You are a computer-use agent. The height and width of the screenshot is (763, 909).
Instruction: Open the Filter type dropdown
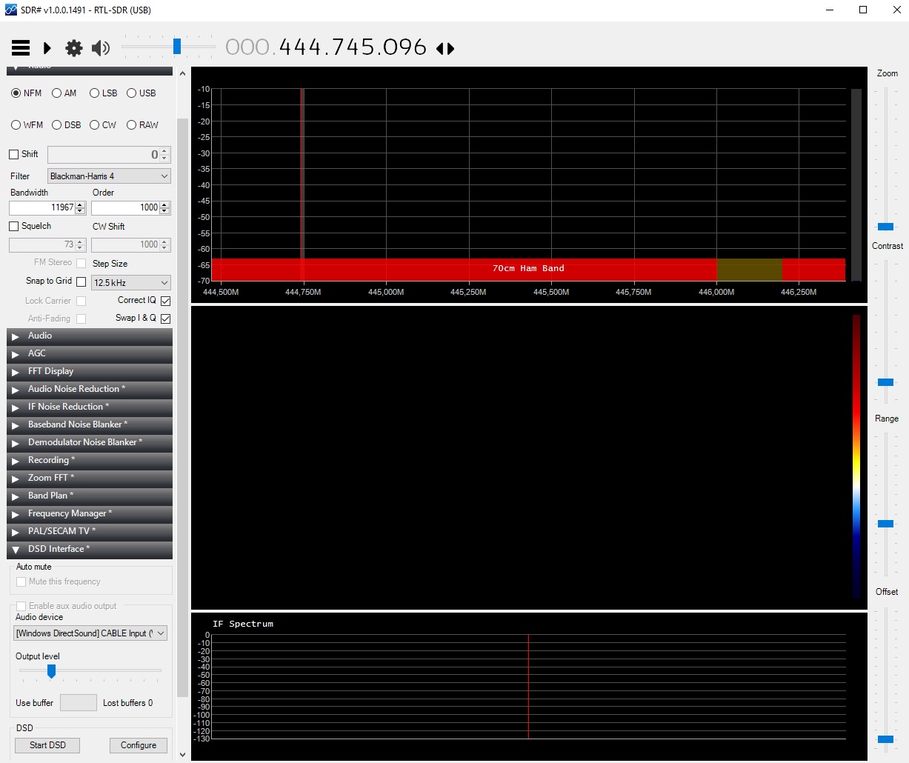click(109, 176)
